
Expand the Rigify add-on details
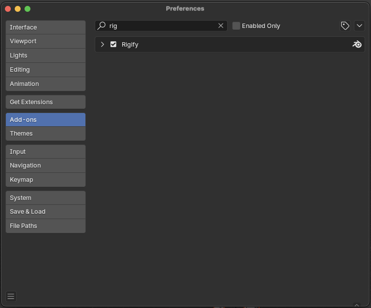102,44
